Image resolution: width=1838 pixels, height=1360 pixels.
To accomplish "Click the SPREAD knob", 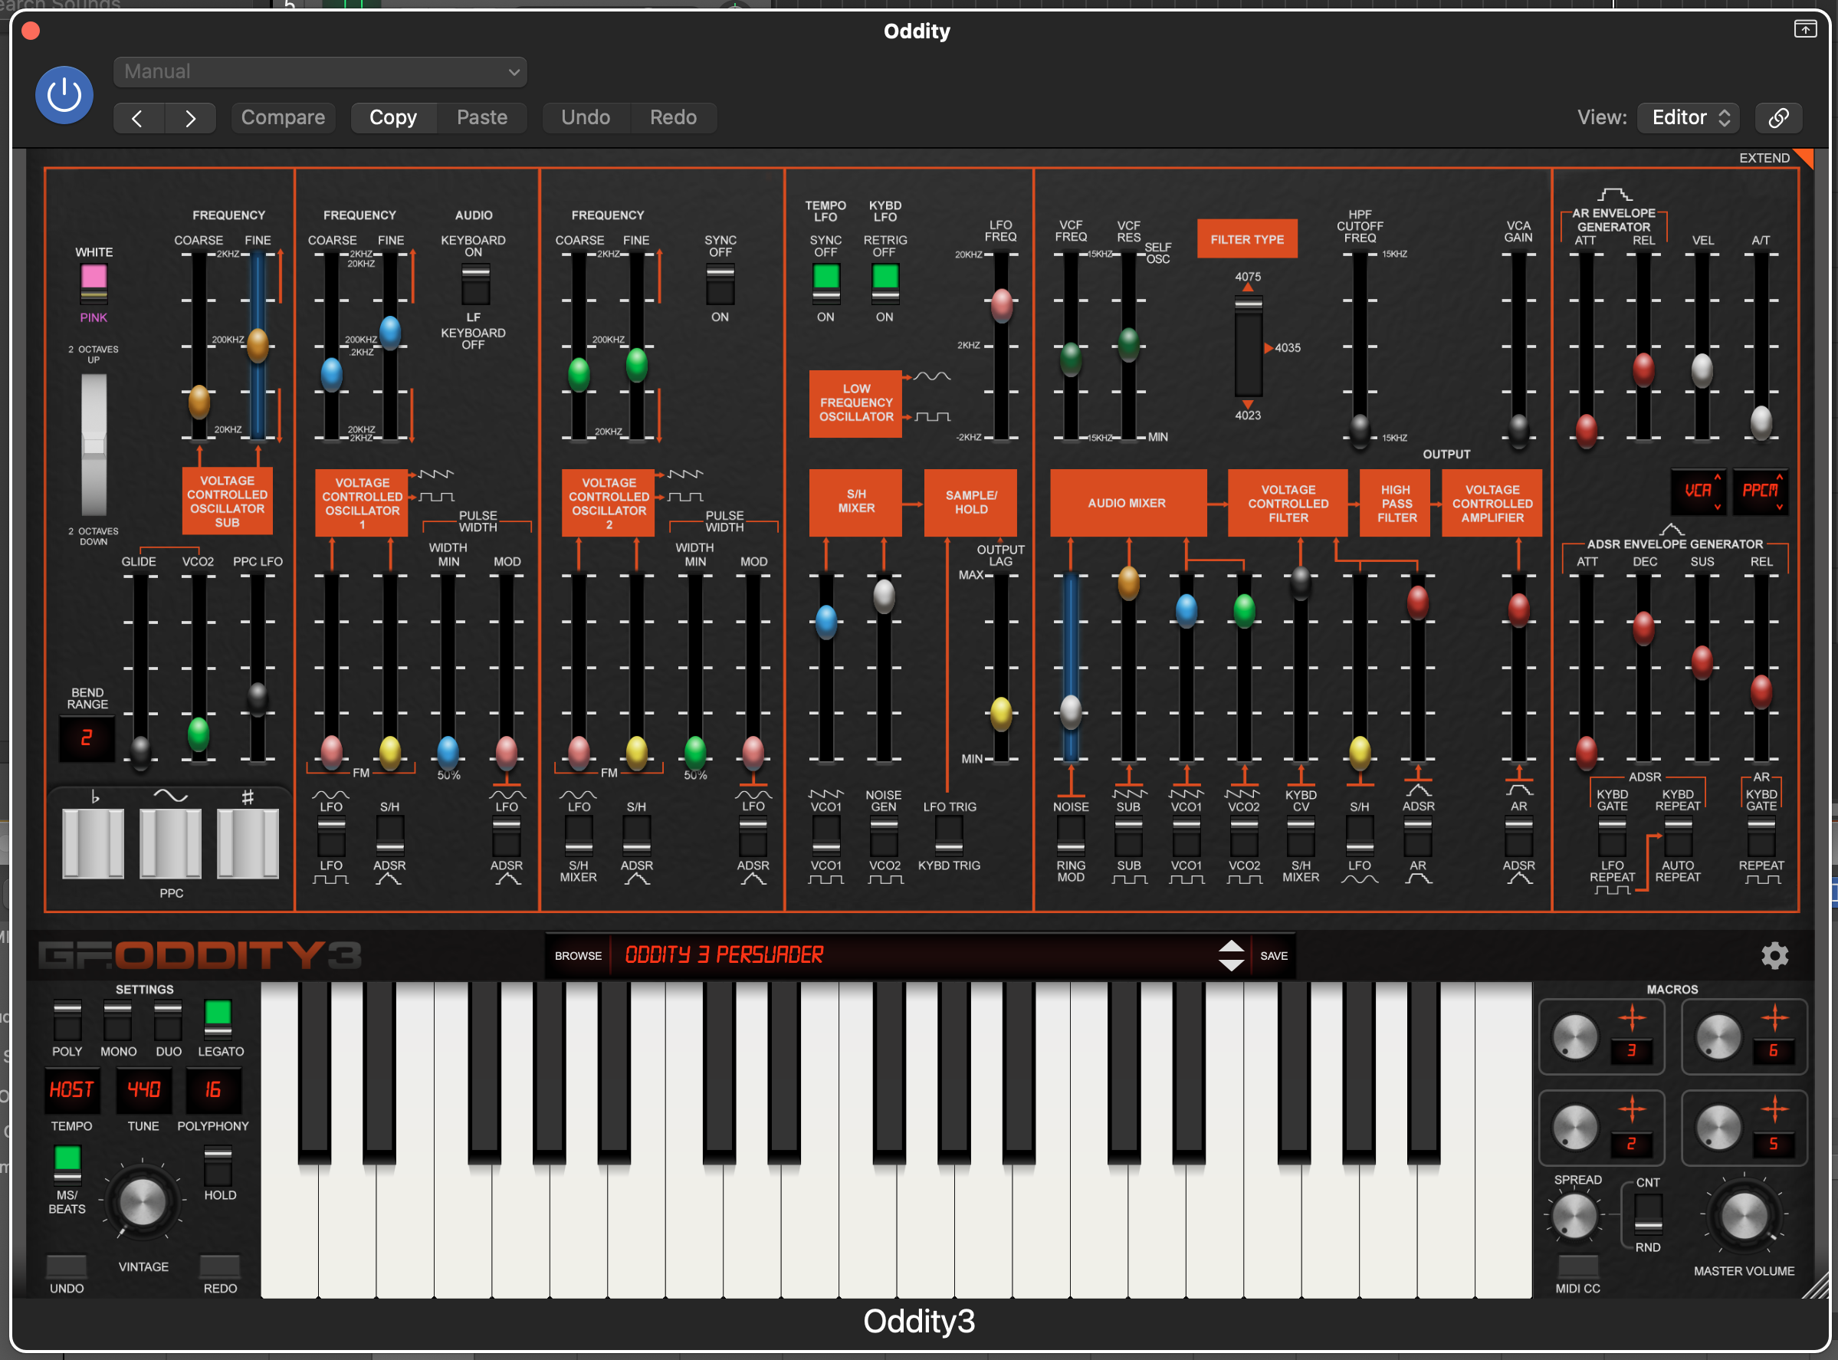I will [1574, 1216].
